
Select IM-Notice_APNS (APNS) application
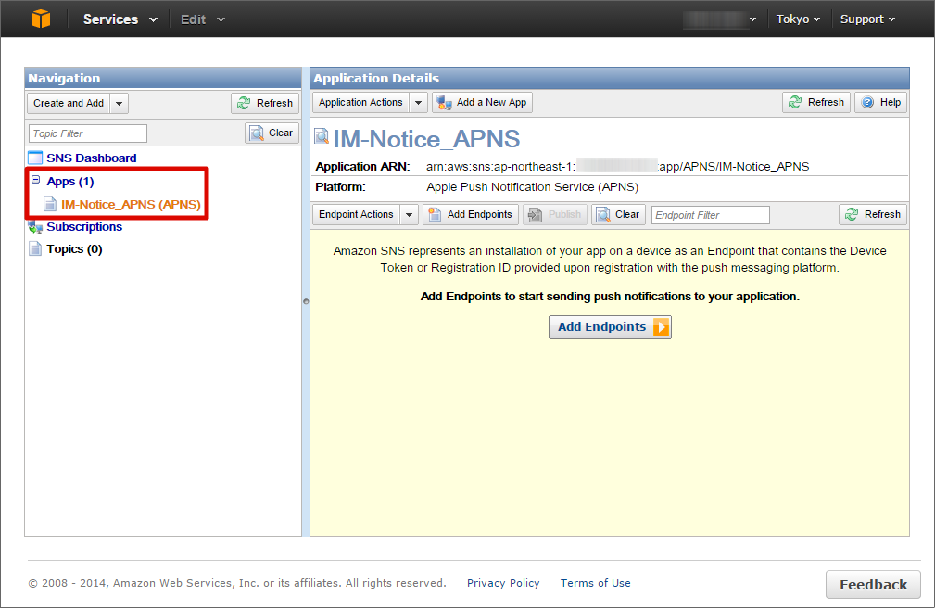pos(131,205)
